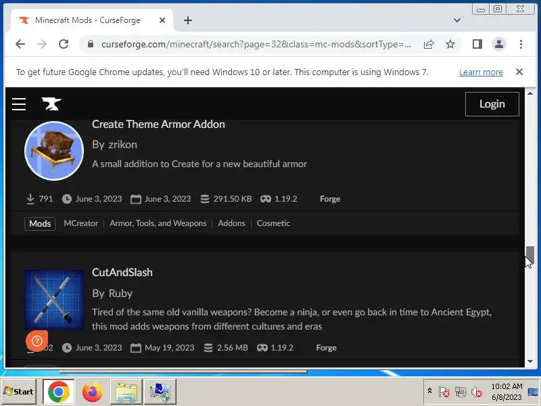Go forward in browser history
Viewport: 541px width, 406px height.
coord(42,44)
